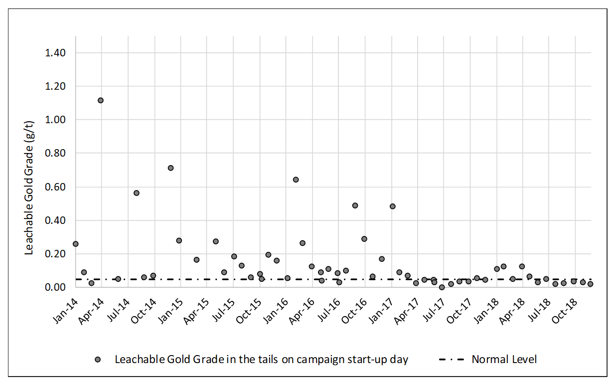Click the legend's grey circle marker

[x=98, y=360]
